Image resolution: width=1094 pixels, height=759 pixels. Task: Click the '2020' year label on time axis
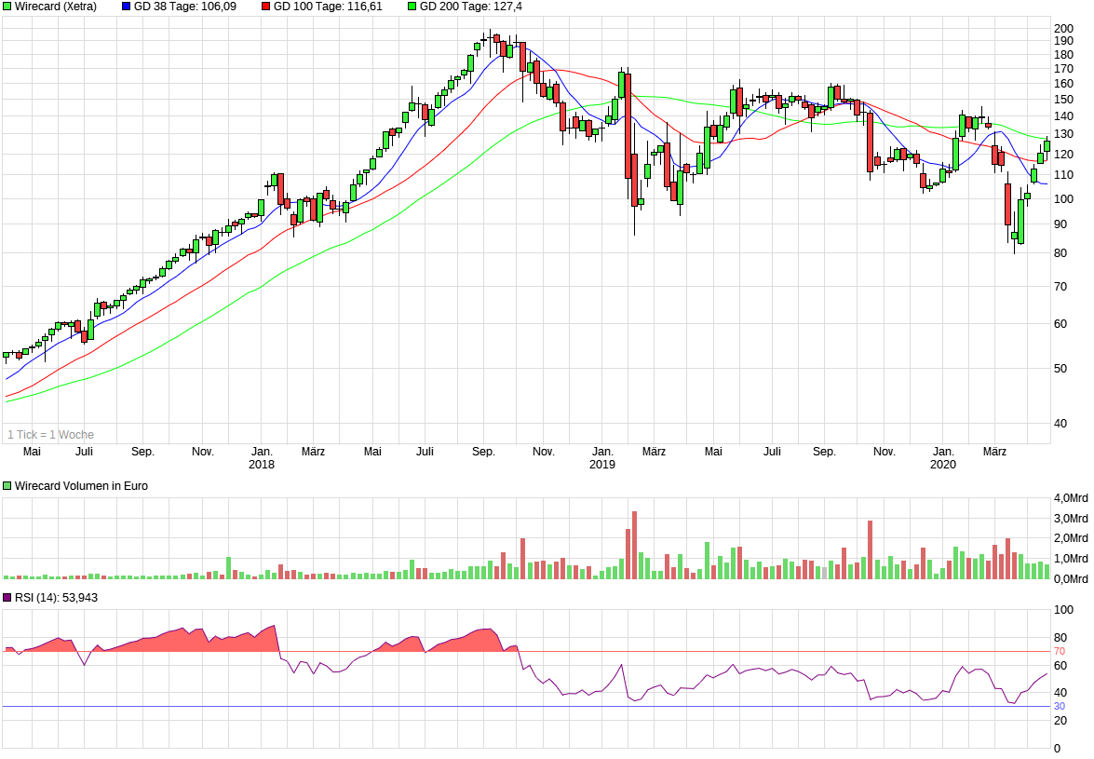[943, 465]
